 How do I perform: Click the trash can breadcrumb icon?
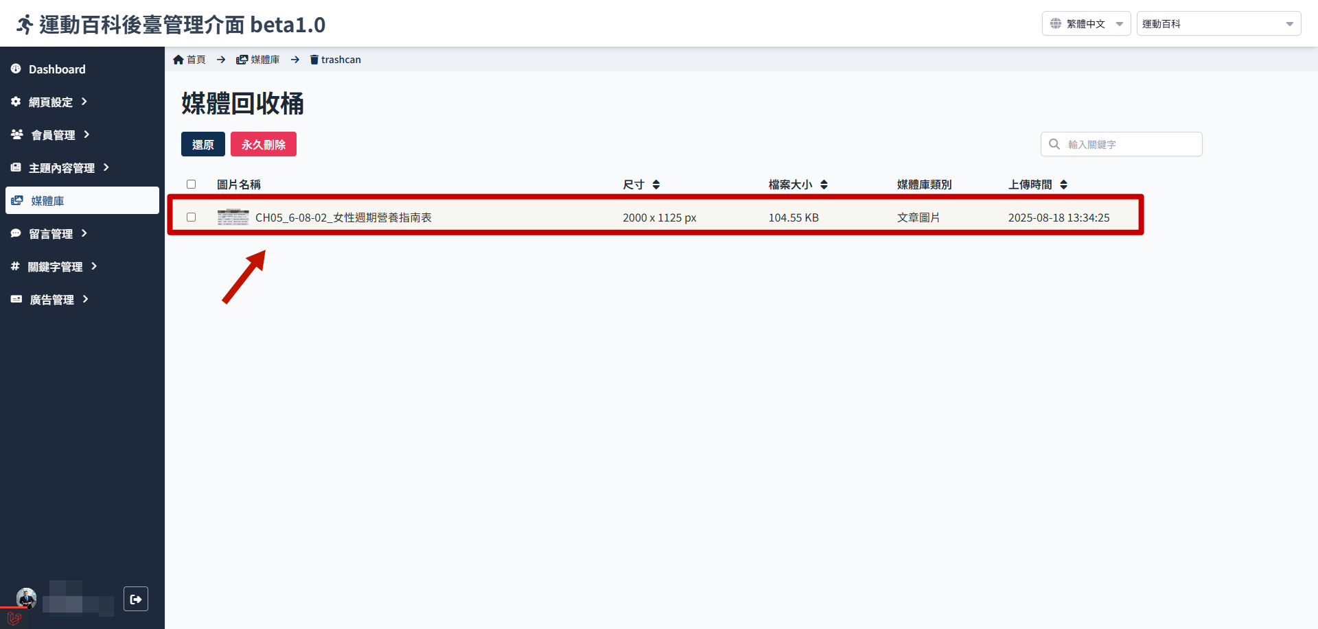314,60
